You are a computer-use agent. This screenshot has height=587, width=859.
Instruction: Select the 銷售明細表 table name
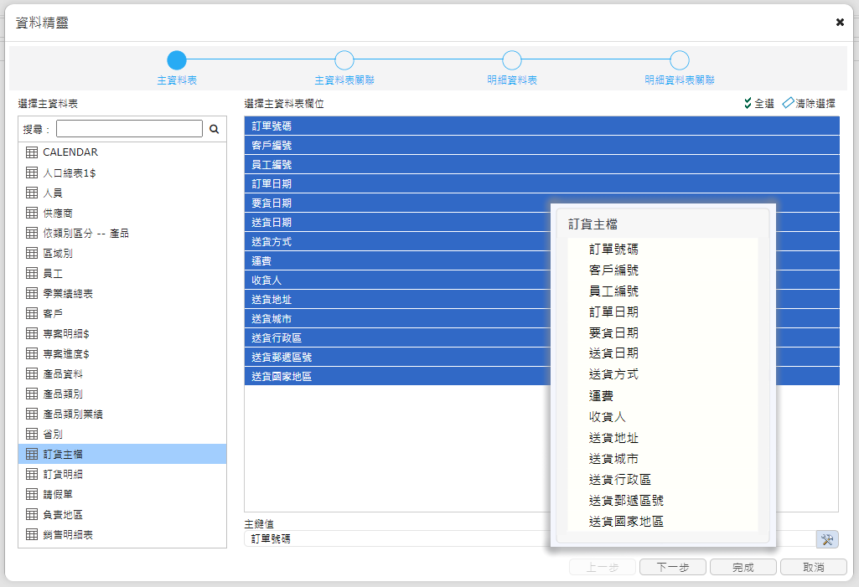tap(68, 534)
